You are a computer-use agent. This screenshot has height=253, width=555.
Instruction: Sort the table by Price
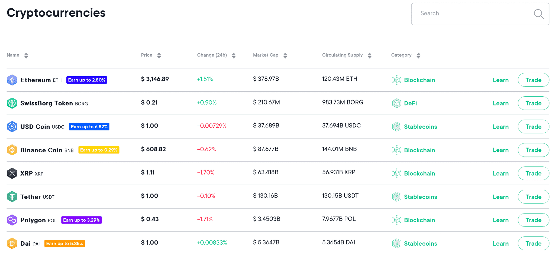click(159, 55)
